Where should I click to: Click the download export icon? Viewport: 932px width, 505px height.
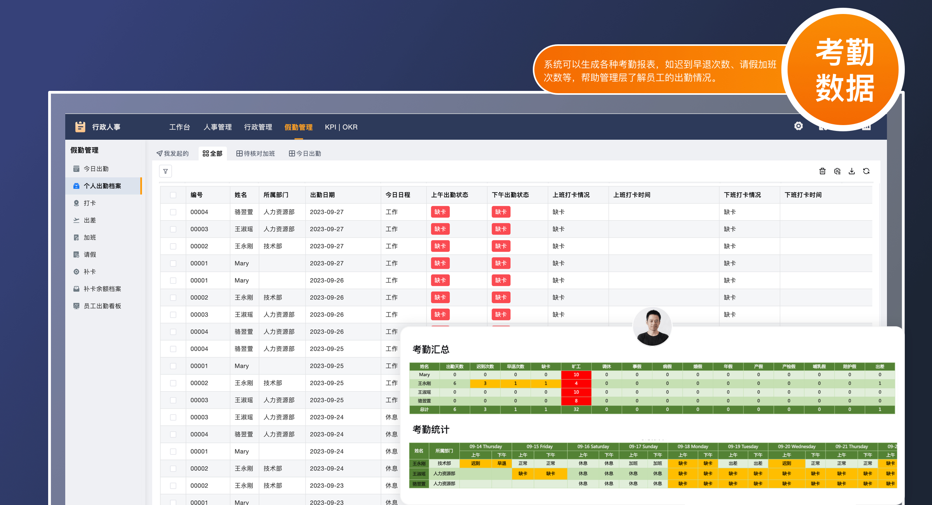[852, 171]
